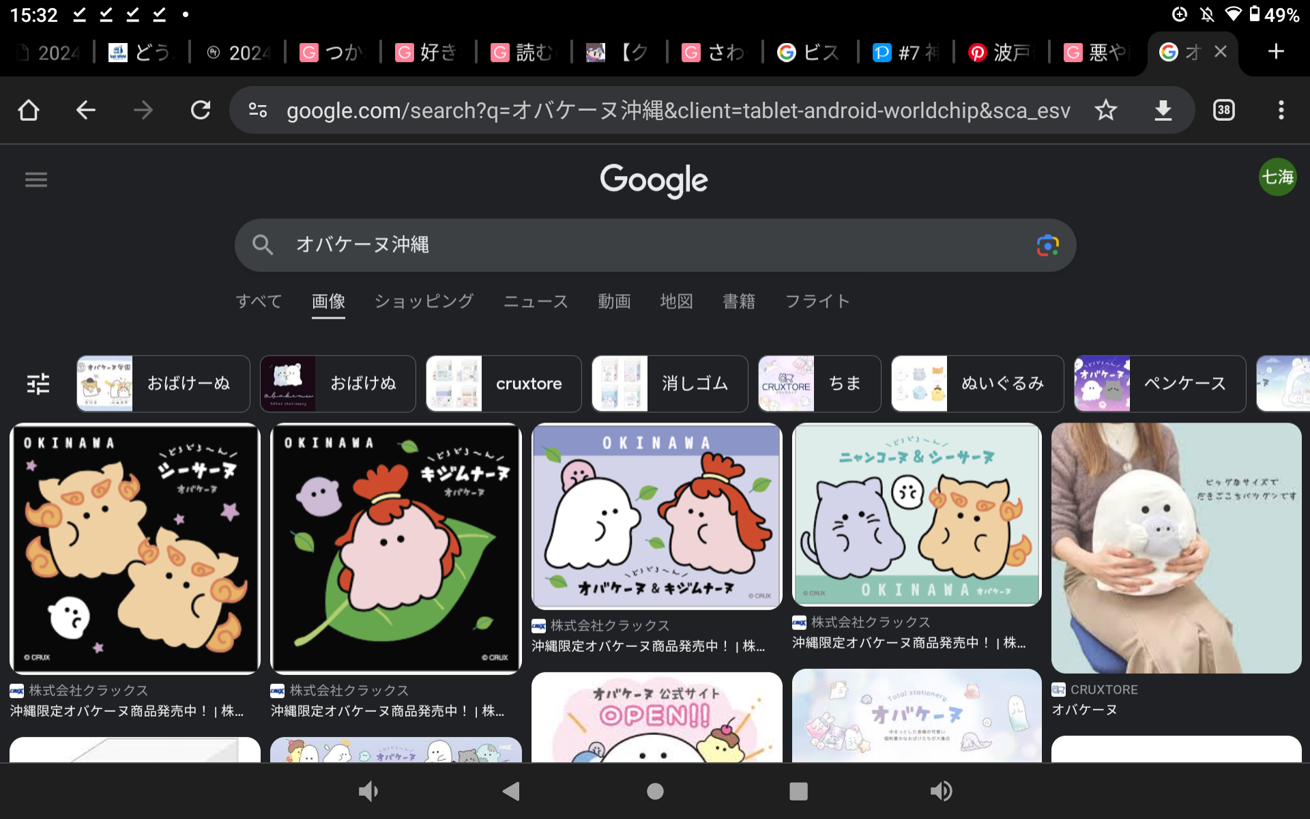Tap the Chrome home icon
Viewport: 1310px width, 819px height.
[29, 110]
